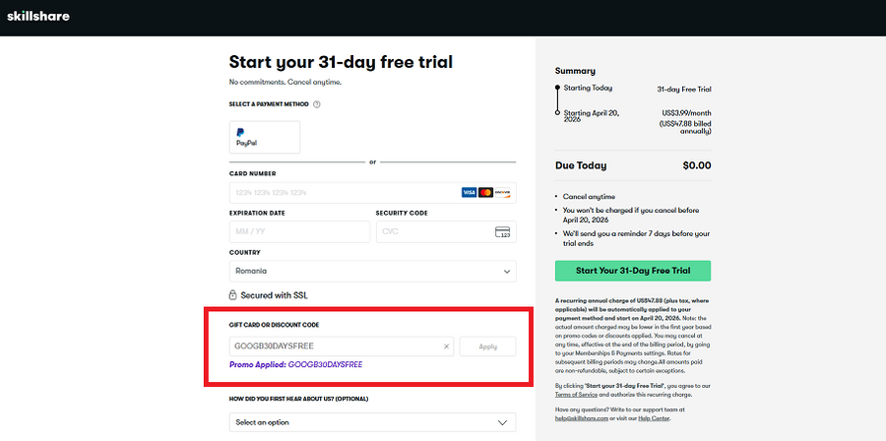Focus the Expiration Date MM / YY field
This screenshot has height=441, width=886.
point(298,232)
